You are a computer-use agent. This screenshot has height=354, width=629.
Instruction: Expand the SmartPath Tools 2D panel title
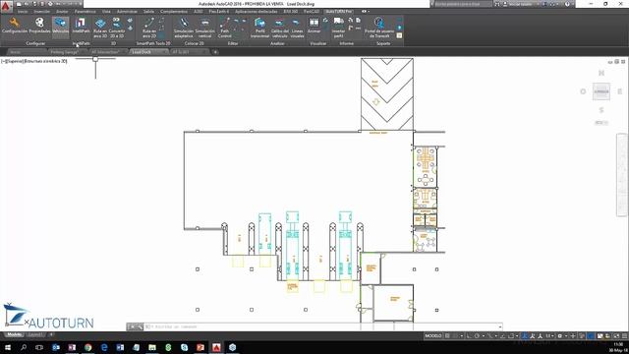[x=153, y=43]
